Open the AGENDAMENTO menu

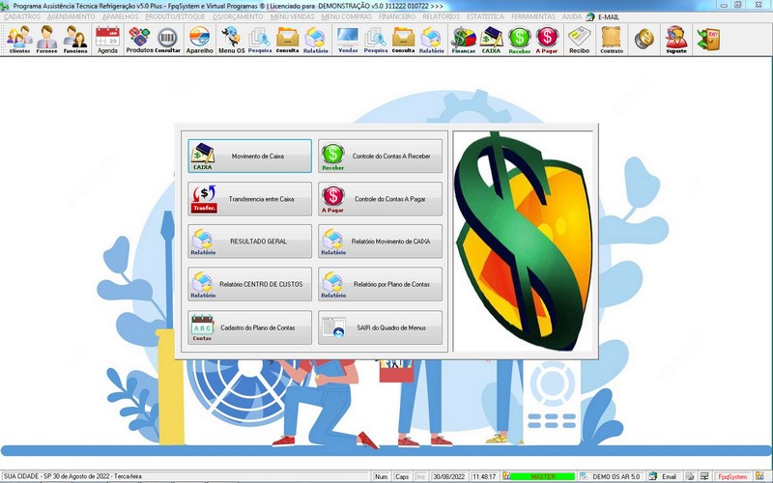[71, 16]
